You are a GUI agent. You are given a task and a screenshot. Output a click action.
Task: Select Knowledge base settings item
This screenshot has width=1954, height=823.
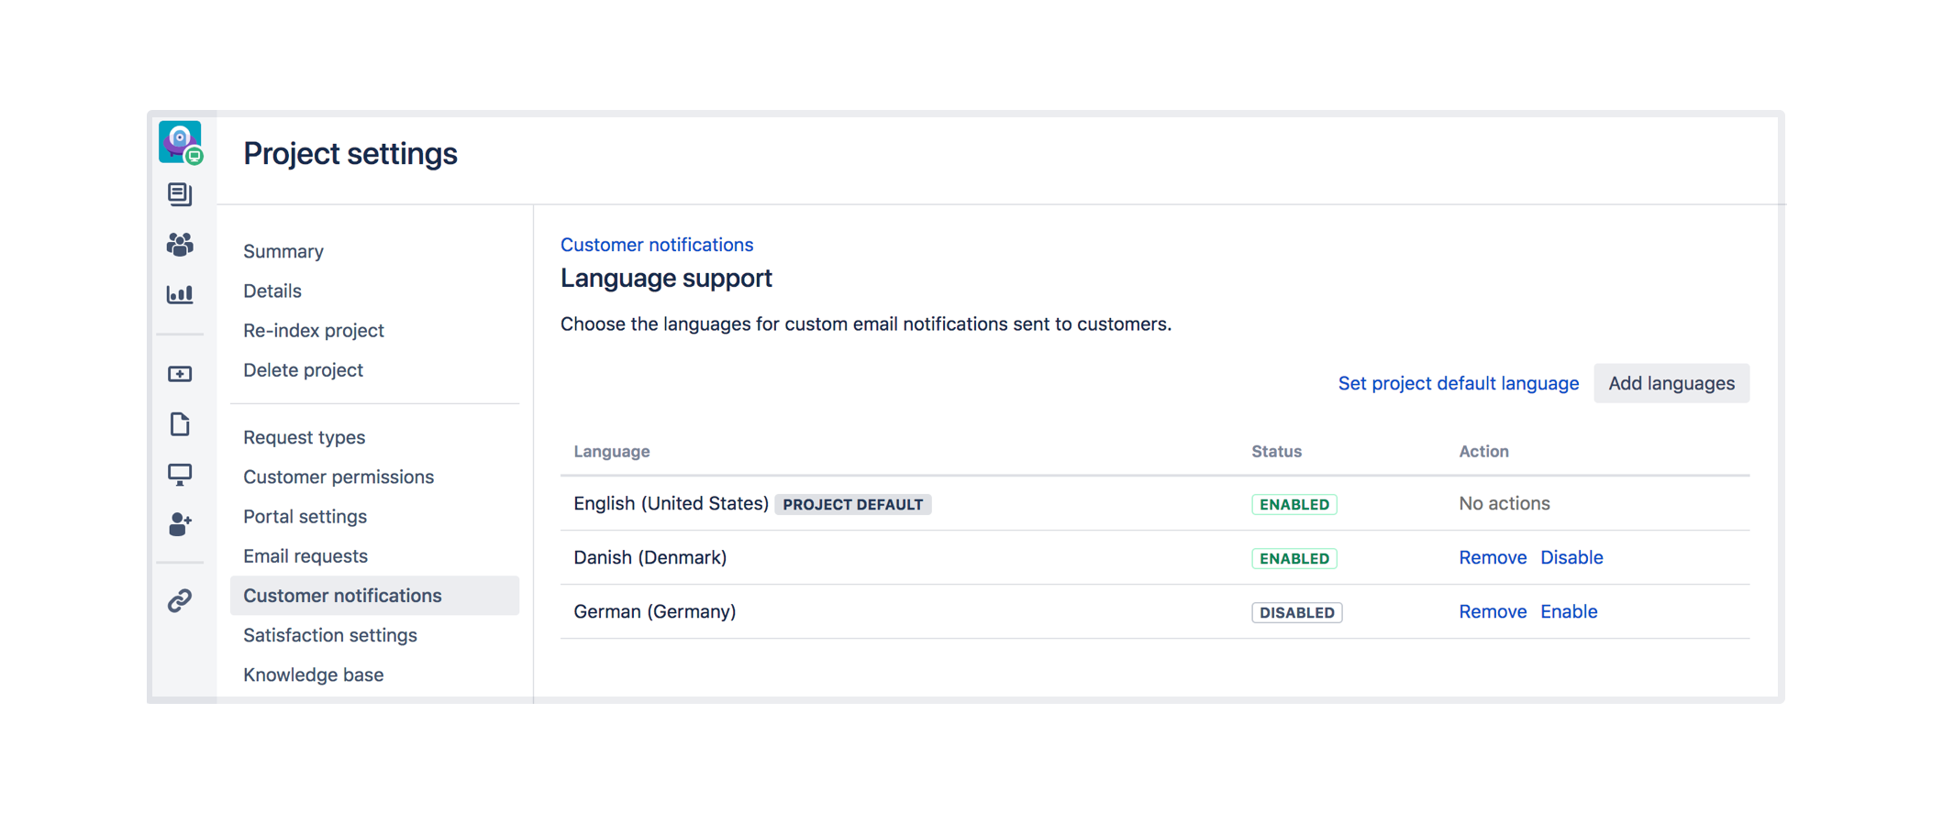pyautogui.click(x=313, y=675)
